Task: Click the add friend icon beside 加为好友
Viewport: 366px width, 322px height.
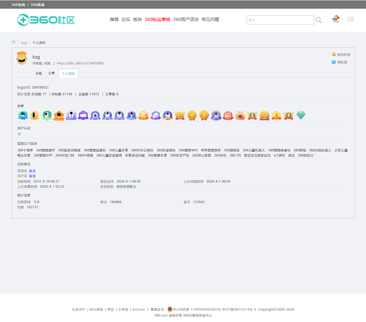Action: [334, 55]
